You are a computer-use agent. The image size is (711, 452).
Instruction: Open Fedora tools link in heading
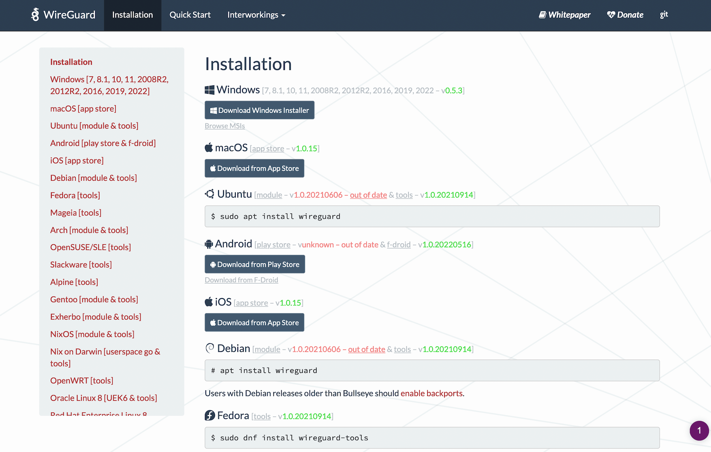coord(262,416)
